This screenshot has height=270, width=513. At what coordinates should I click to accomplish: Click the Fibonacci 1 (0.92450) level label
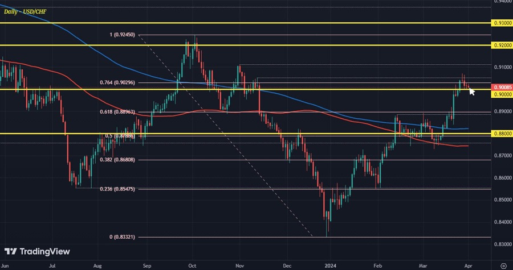123,35
